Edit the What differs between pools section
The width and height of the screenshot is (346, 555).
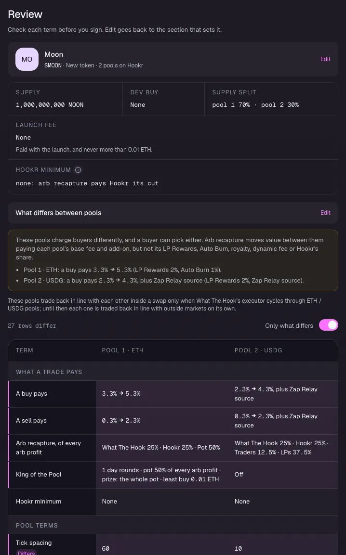[x=325, y=212]
